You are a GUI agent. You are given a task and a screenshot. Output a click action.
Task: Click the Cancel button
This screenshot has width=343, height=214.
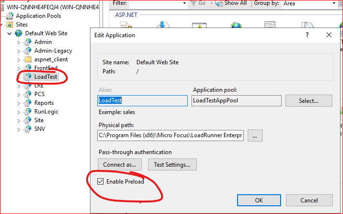pyautogui.click(x=309, y=200)
